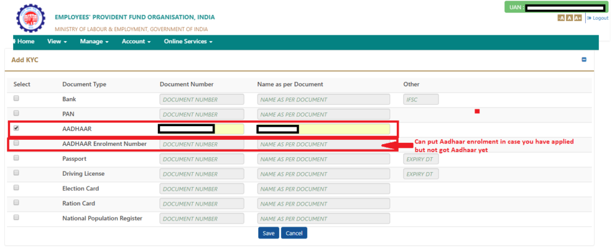Click the UAN badge at top
This screenshot has height=251, width=612.
pyautogui.click(x=556, y=7)
